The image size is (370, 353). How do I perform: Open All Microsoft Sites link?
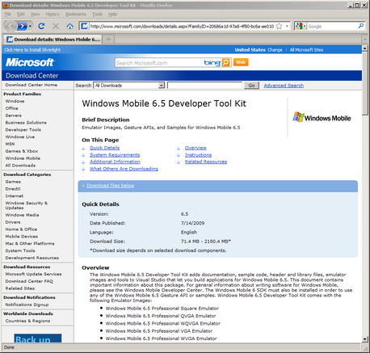[x=306, y=50]
